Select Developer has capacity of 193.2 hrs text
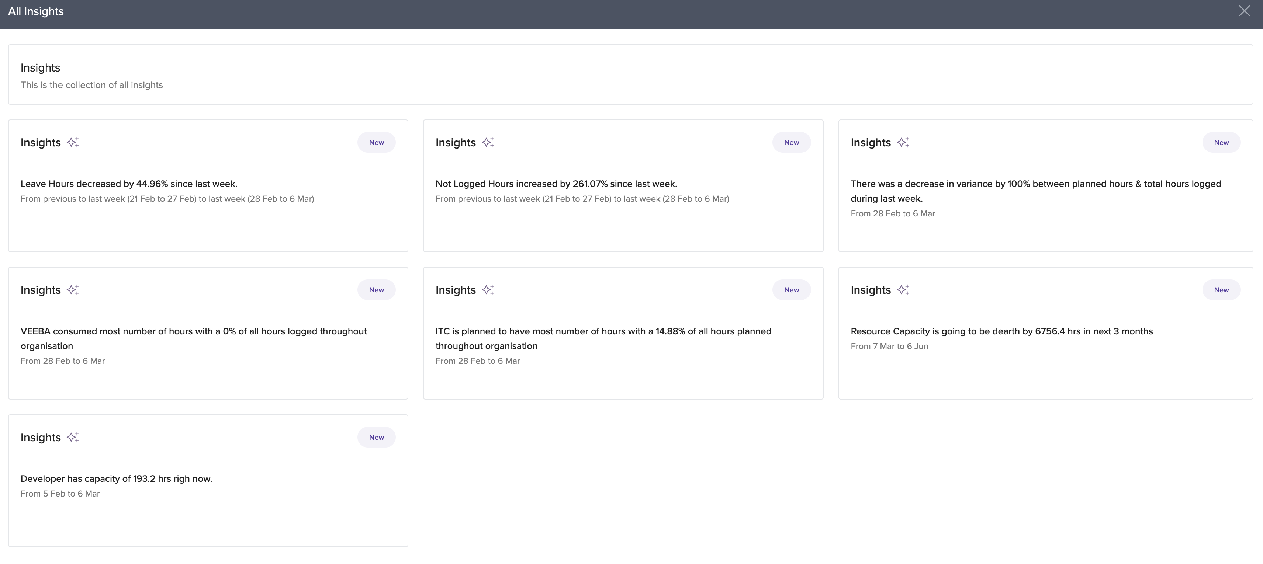This screenshot has width=1263, height=564. pyautogui.click(x=116, y=479)
